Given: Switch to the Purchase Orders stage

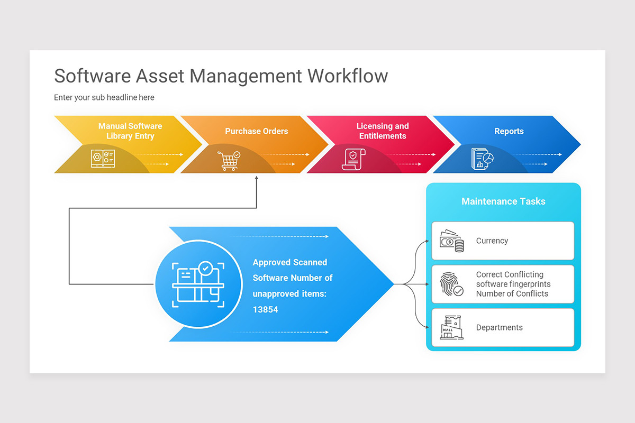Looking at the screenshot, I should pos(257,131).
